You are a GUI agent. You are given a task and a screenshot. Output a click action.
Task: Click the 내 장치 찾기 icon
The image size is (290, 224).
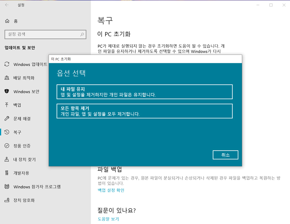pos(6,160)
